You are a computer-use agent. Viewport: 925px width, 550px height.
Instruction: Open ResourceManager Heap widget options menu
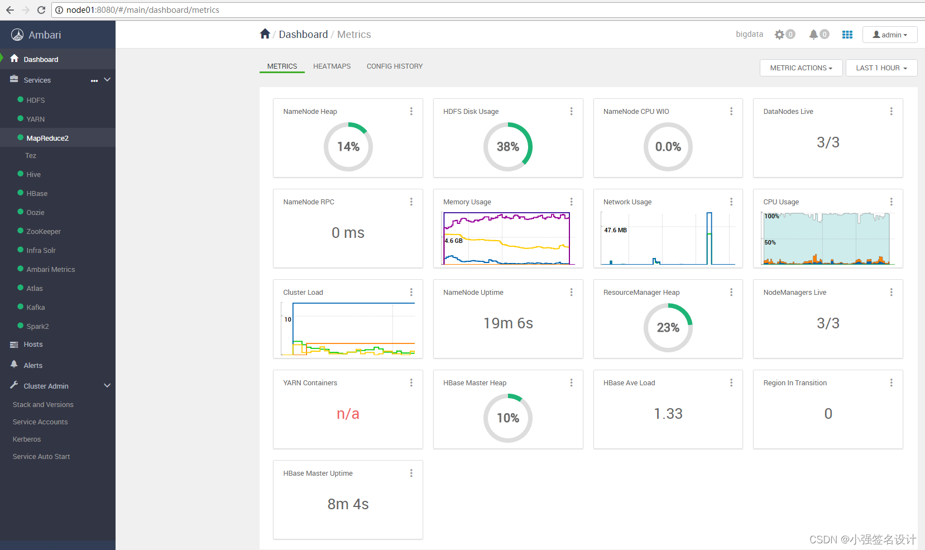731,292
